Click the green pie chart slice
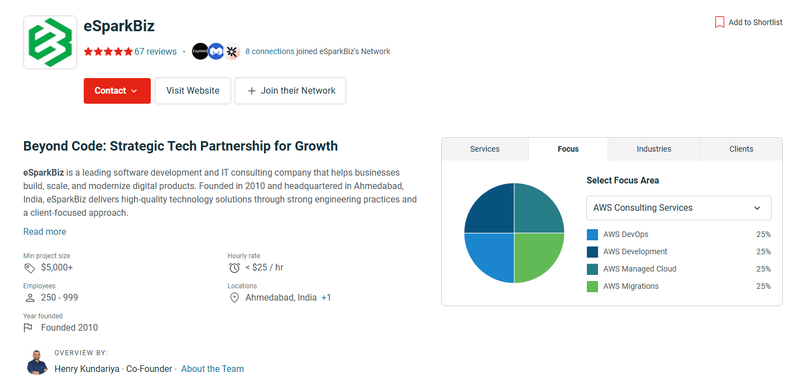808x387 pixels. tap(535, 254)
